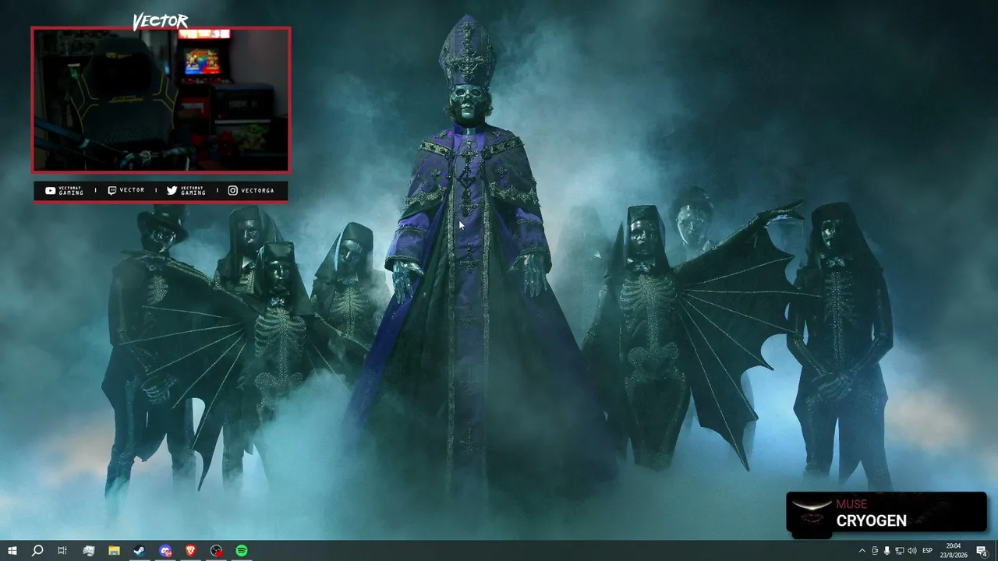Open taskbar Search magnifier
Viewport: 998px width, 561px height.
[x=37, y=551]
